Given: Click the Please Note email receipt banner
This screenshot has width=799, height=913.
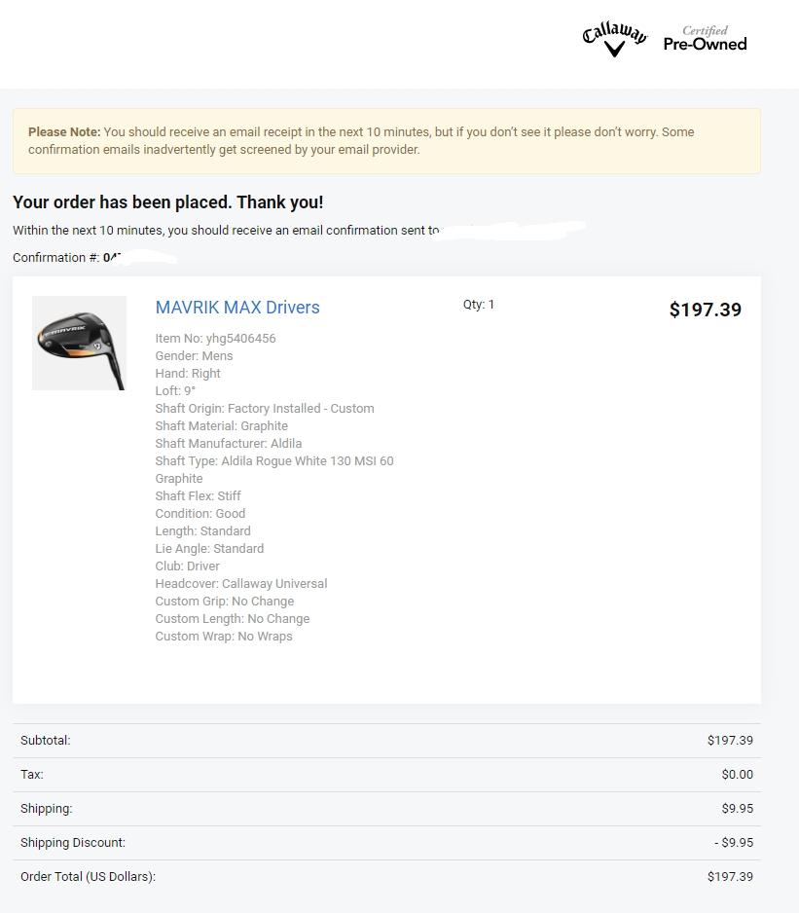Looking at the screenshot, I should tap(386, 141).
